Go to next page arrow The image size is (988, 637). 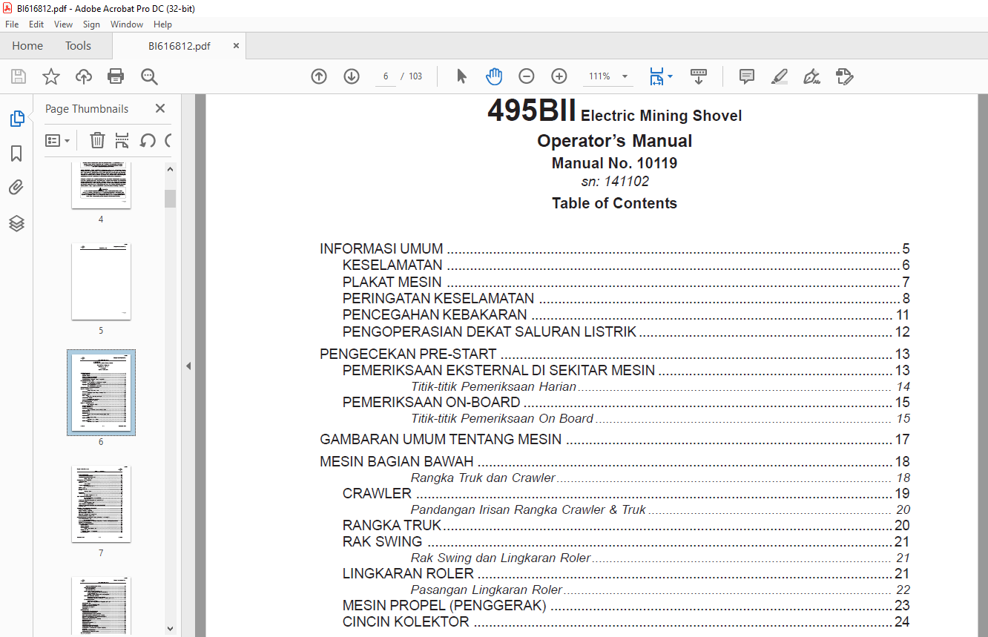(x=352, y=76)
